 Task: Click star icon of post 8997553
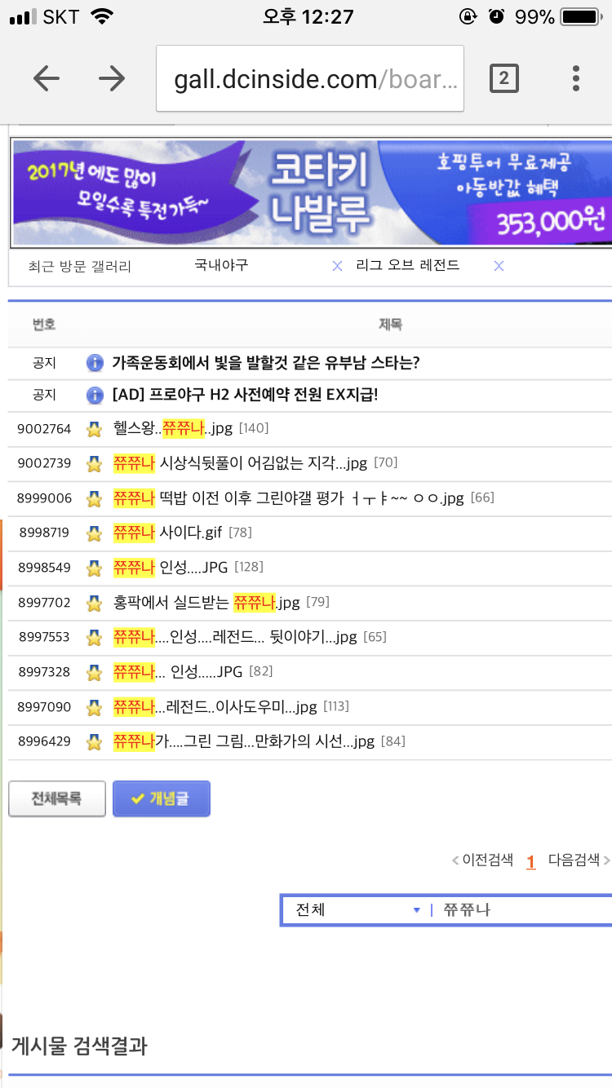click(x=95, y=638)
